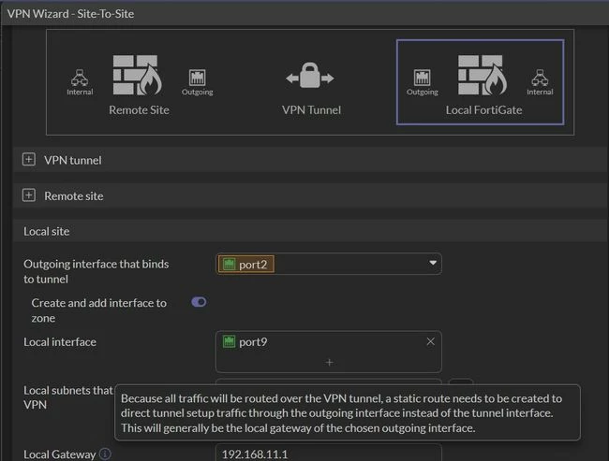This screenshot has height=461, width=609.
Task: Expand the Remote site section
Action: coord(29,195)
